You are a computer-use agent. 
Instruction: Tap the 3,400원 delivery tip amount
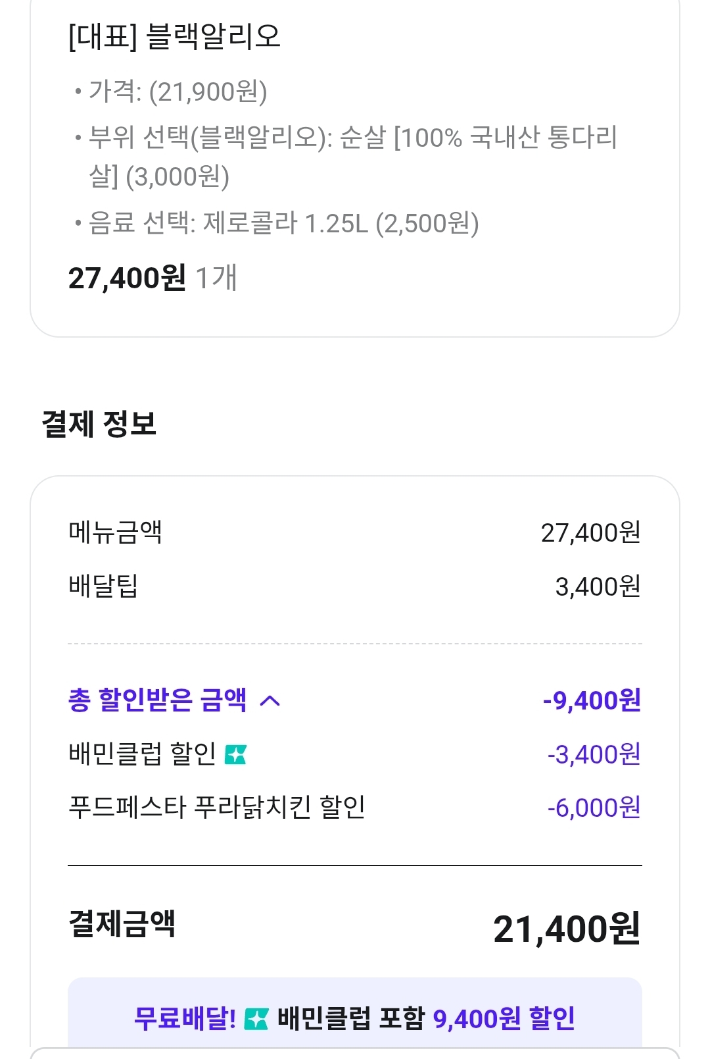[x=598, y=586]
